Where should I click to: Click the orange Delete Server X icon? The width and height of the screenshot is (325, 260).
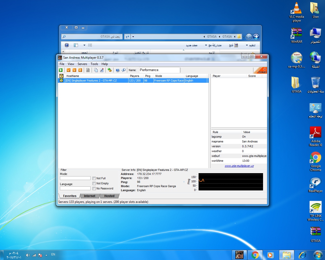click(74, 70)
